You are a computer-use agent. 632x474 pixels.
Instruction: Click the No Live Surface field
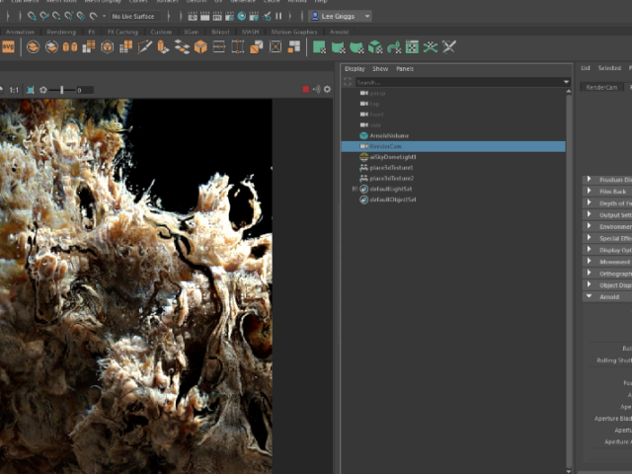pyautogui.click(x=132, y=17)
